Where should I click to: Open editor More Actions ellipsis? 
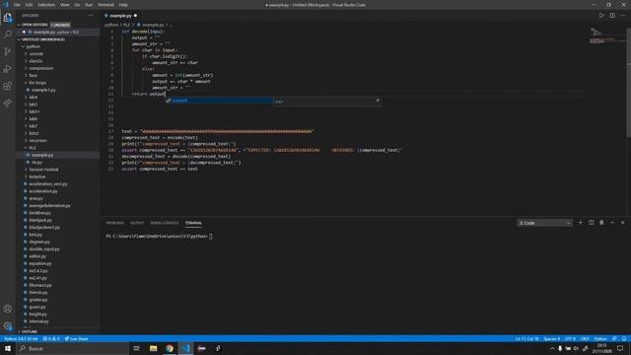pyautogui.click(x=623, y=16)
